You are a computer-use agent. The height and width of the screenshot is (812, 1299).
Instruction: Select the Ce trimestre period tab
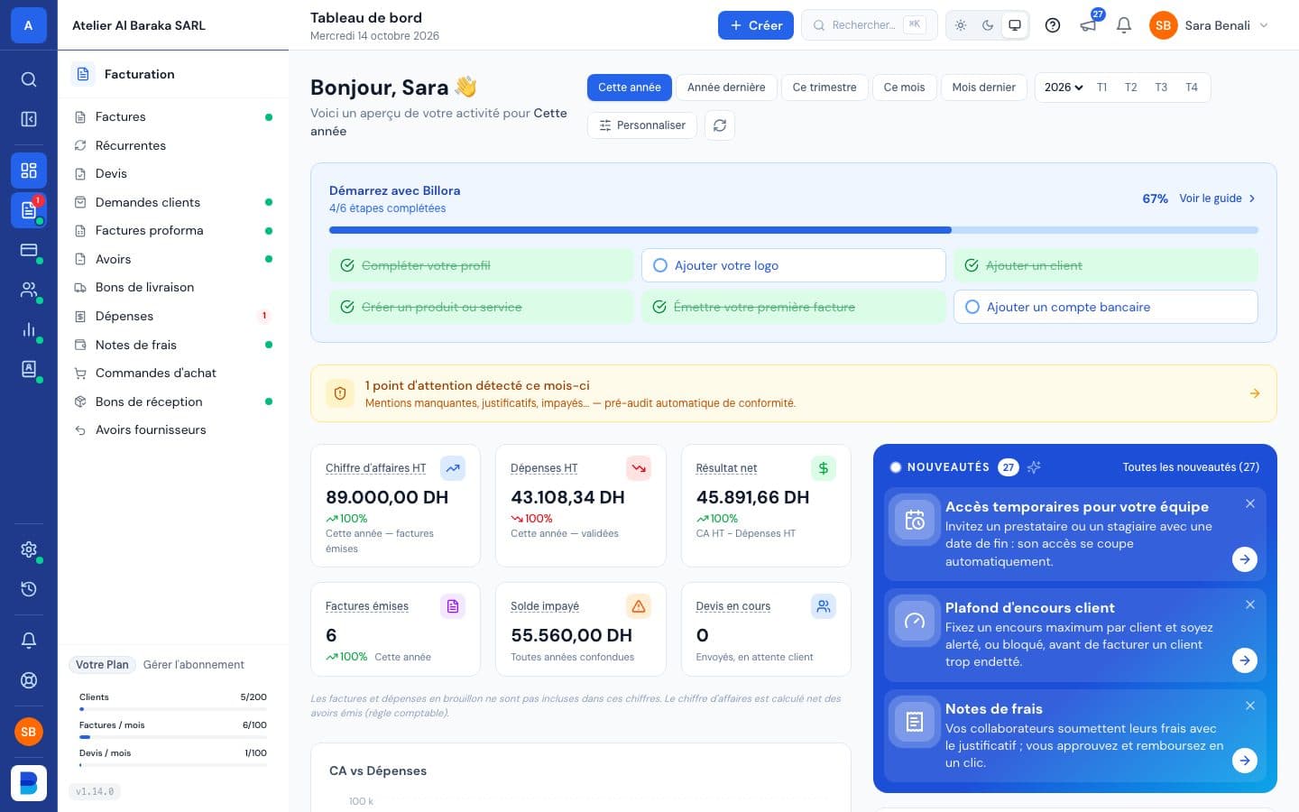tap(825, 88)
